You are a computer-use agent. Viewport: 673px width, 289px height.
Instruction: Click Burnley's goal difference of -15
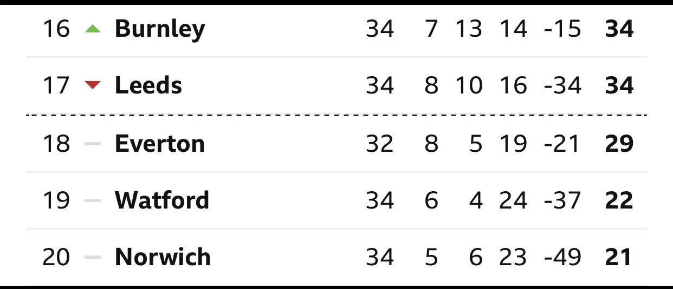(x=562, y=29)
